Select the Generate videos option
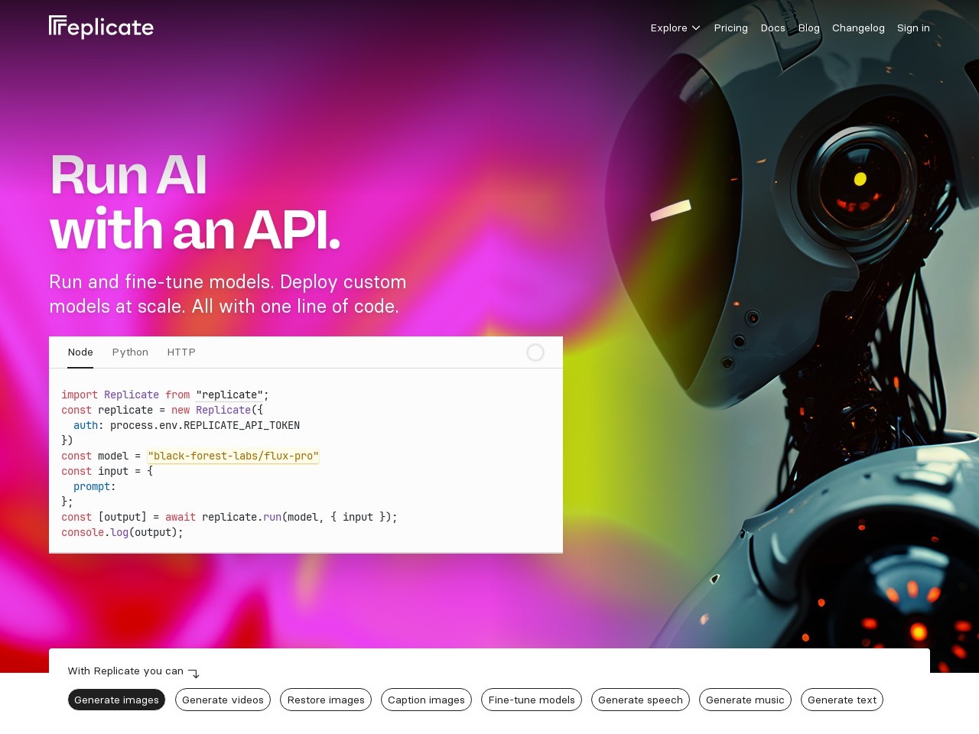This screenshot has height=734, width=979. click(223, 700)
